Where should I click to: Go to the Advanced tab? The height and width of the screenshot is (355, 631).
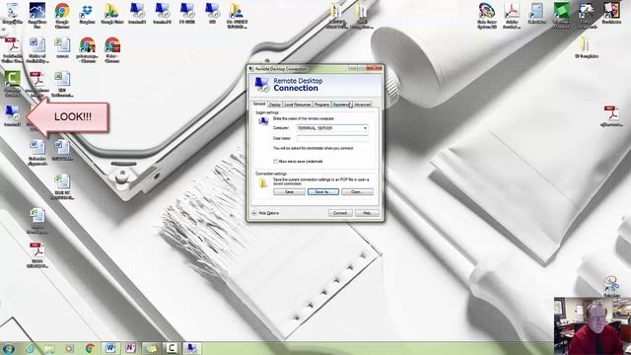362,105
